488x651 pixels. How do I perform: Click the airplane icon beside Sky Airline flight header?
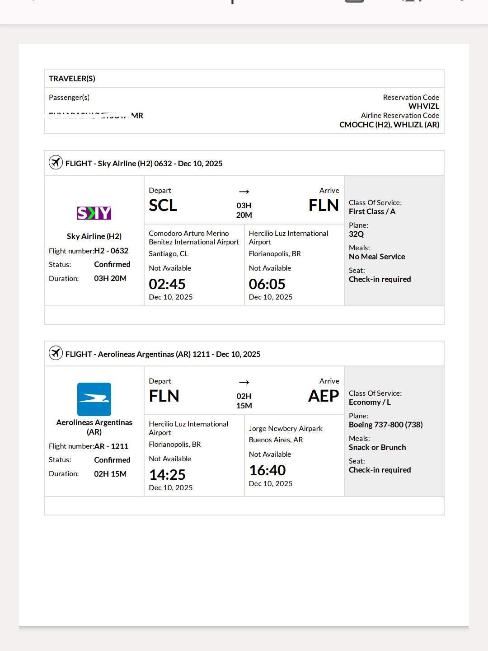(56, 162)
